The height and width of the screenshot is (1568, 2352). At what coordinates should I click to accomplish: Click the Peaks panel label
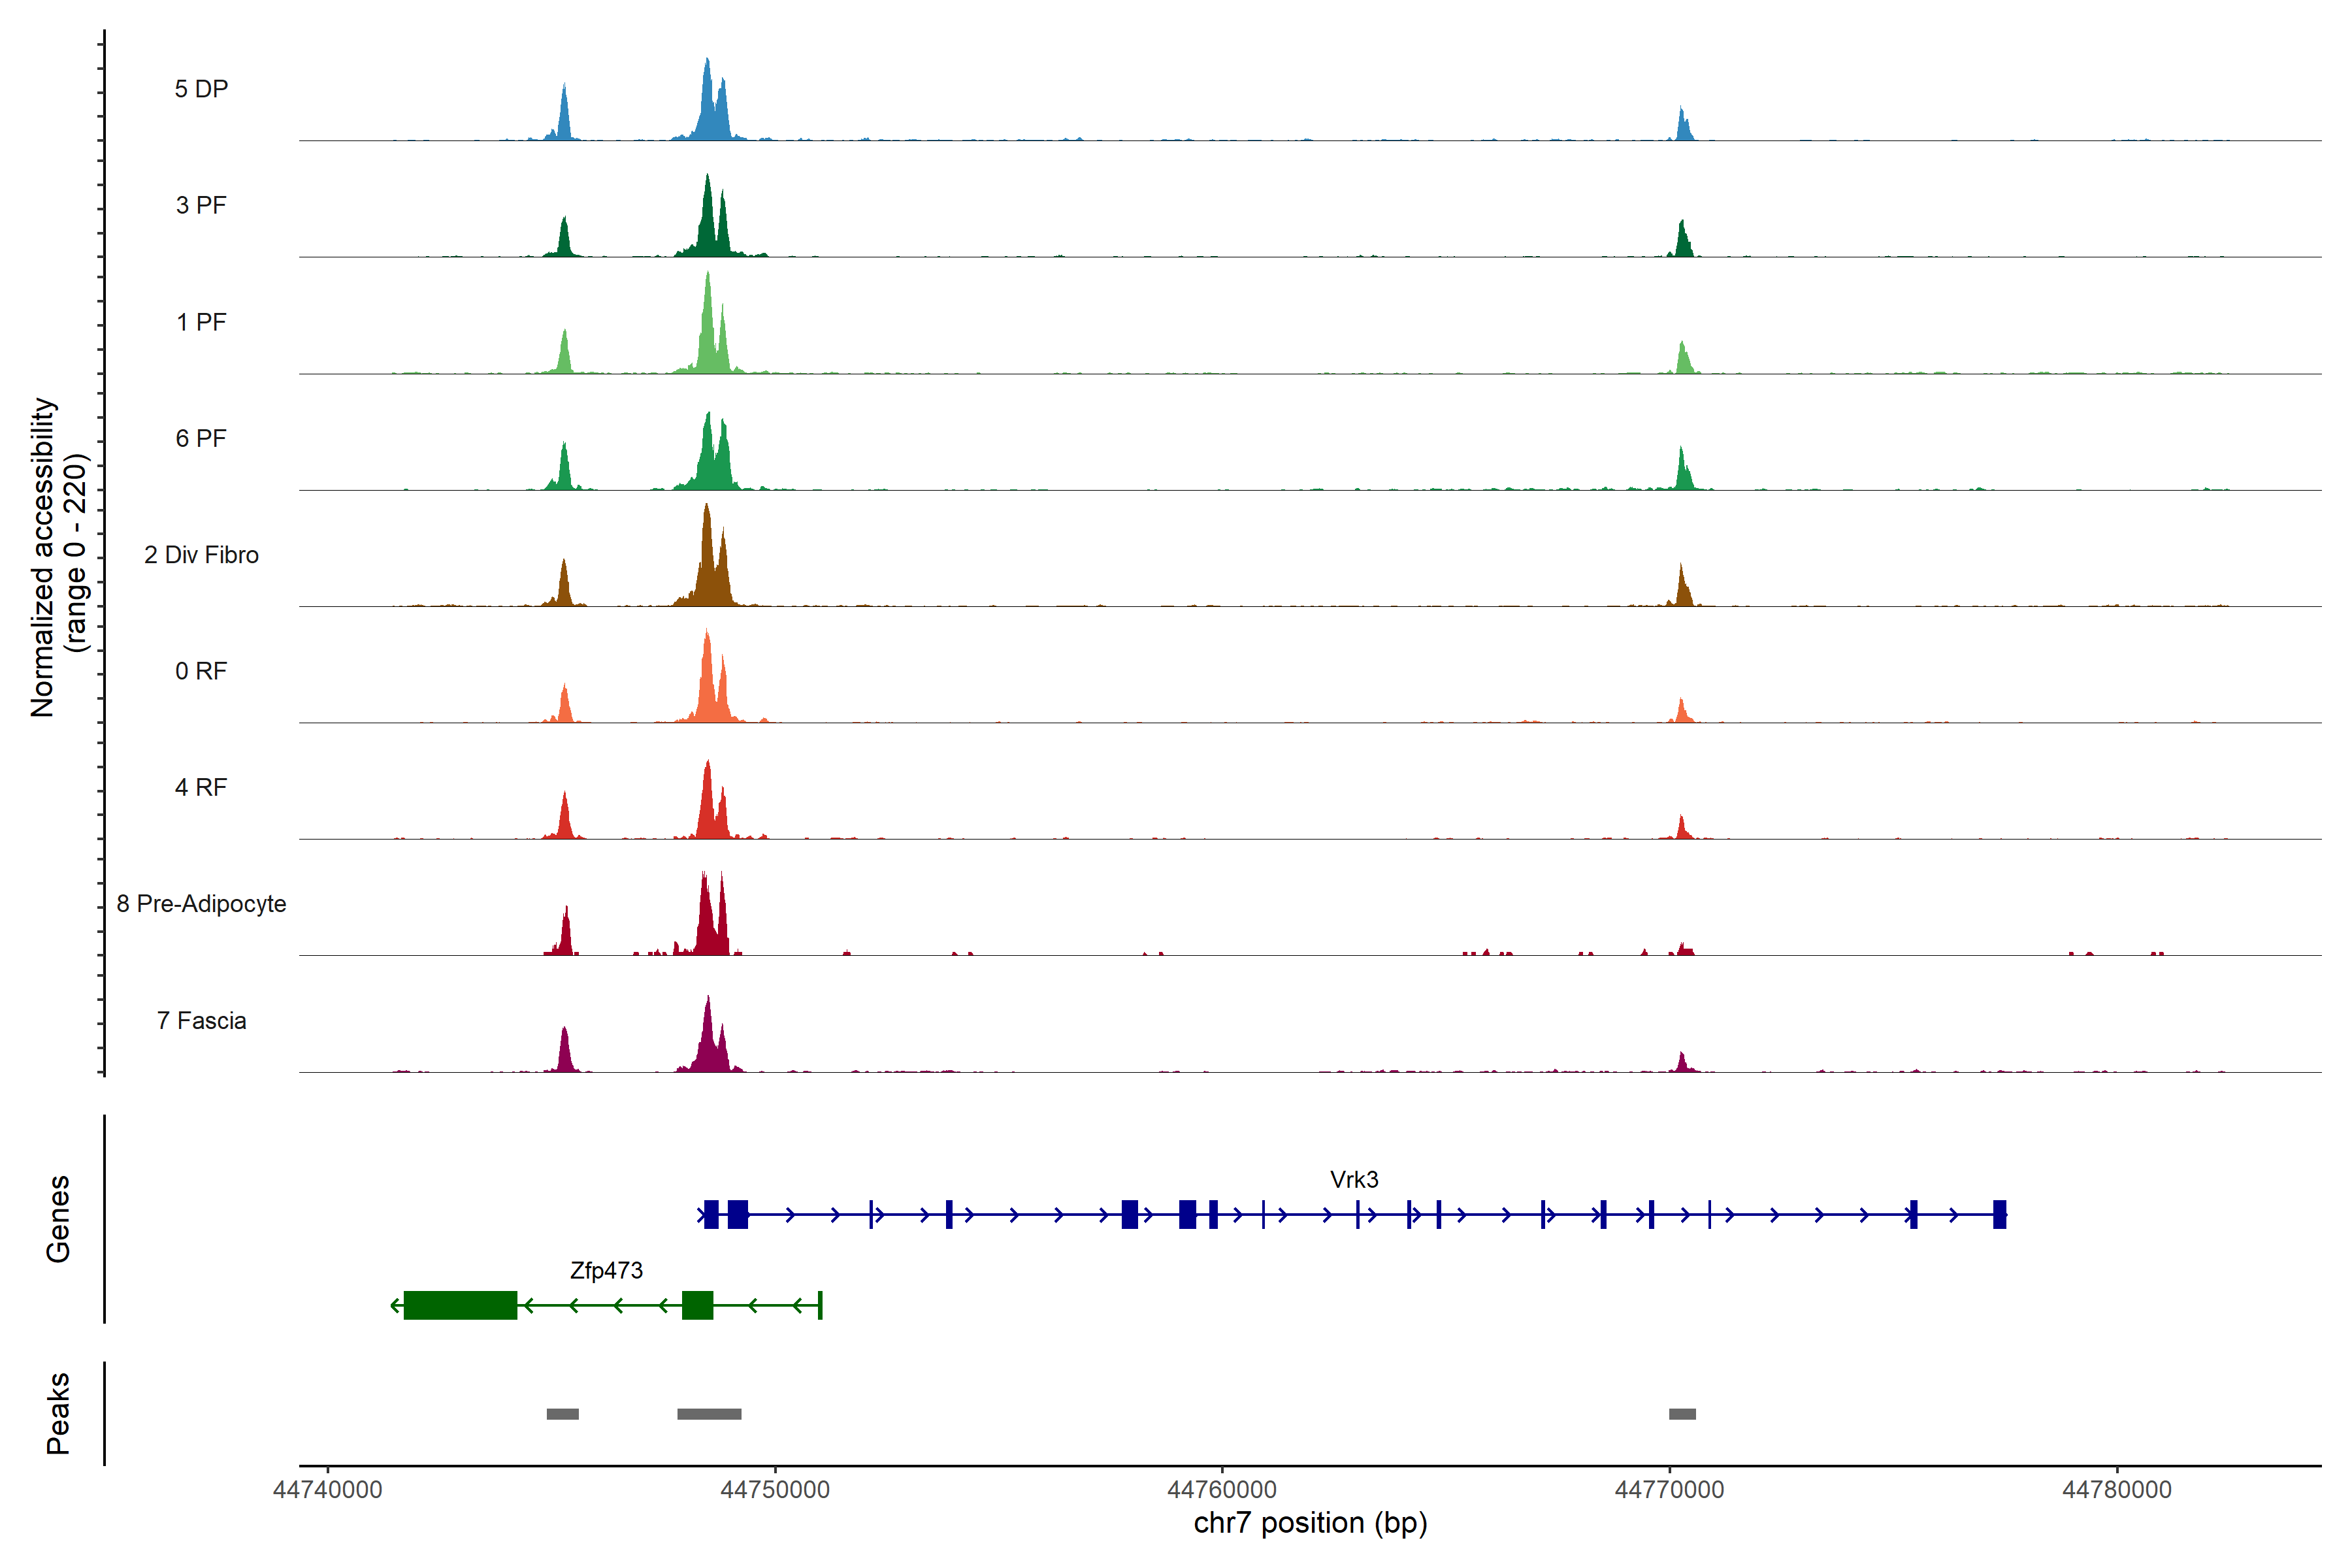[x=58, y=1413]
